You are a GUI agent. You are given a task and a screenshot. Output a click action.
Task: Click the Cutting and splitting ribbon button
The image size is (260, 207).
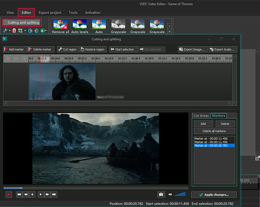point(22,22)
